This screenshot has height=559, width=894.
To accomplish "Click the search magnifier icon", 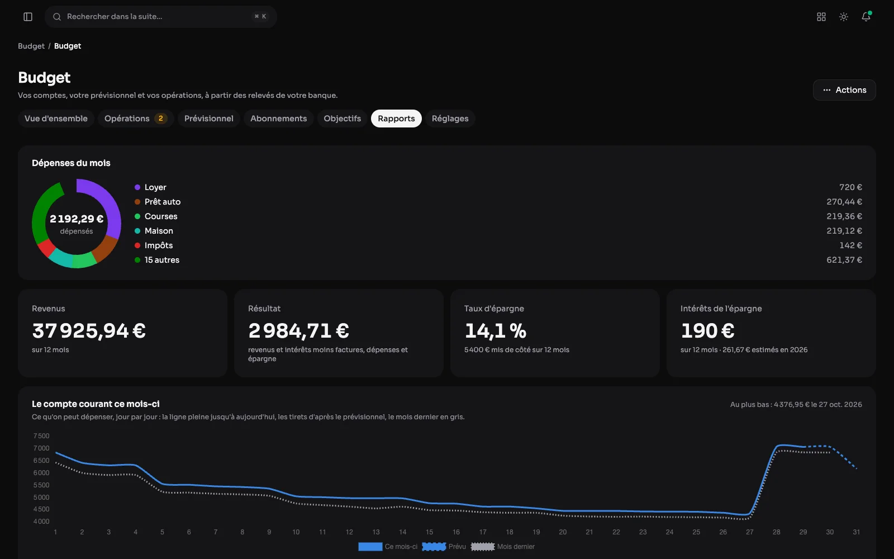I will click(57, 17).
